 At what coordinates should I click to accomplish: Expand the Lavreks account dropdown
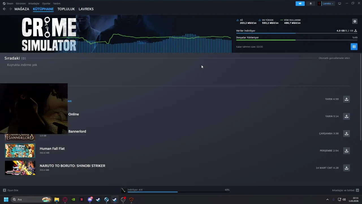pos(328,3)
